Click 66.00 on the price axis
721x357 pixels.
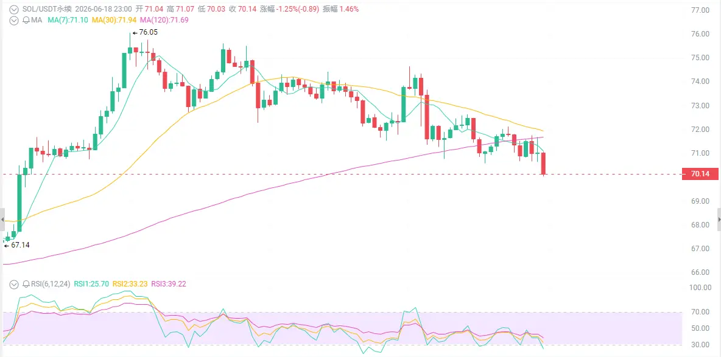pos(699,272)
